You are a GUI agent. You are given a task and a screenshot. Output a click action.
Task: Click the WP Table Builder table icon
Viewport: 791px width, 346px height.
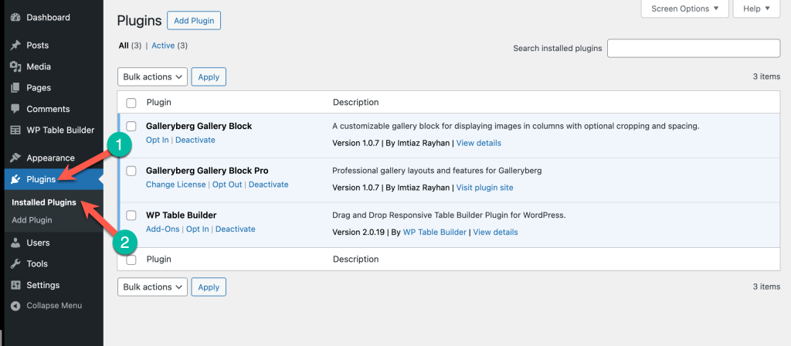(x=15, y=131)
